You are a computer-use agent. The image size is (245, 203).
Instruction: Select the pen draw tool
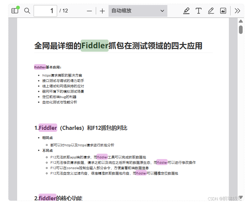coord(211,11)
